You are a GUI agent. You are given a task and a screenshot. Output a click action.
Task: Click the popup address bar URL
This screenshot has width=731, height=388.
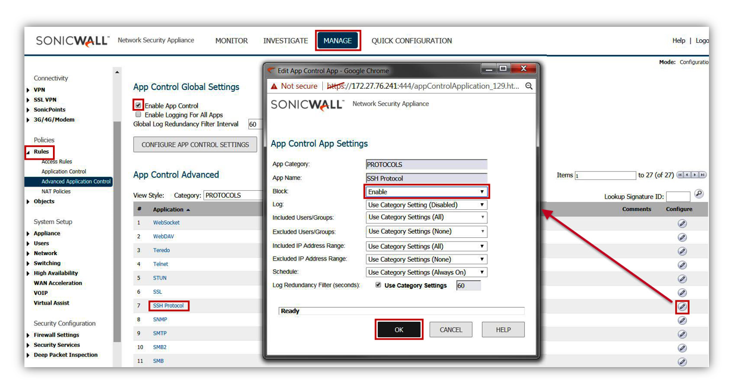pos(423,86)
